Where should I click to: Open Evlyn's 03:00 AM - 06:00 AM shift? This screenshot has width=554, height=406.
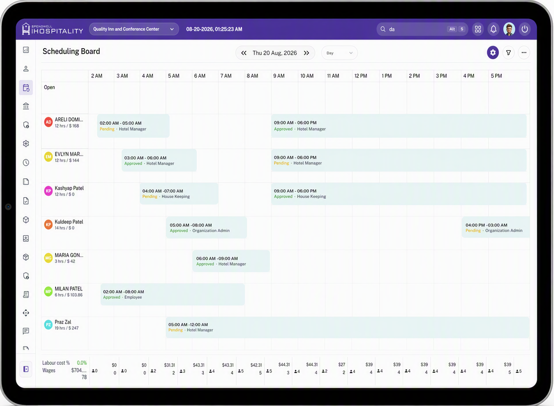coord(159,160)
